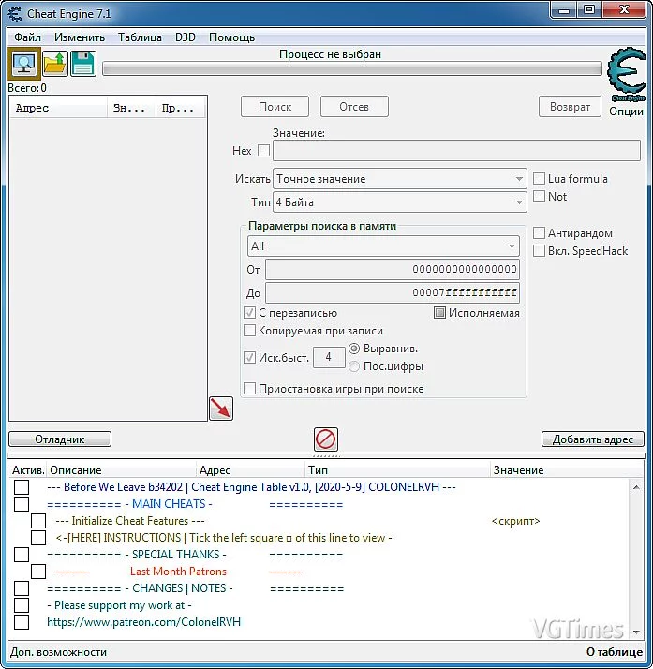Click the От start address field
Viewport: 653px width, 669px height.
(393, 269)
